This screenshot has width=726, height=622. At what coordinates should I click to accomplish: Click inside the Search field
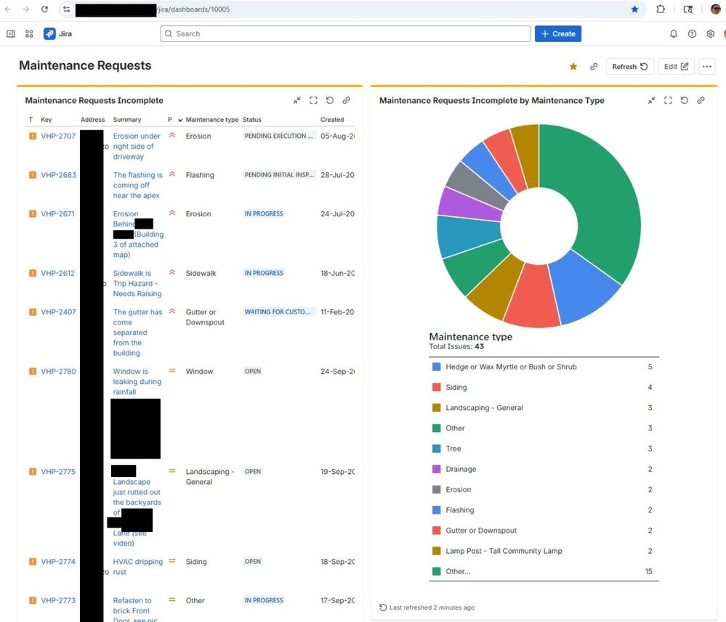pos(344,33)
